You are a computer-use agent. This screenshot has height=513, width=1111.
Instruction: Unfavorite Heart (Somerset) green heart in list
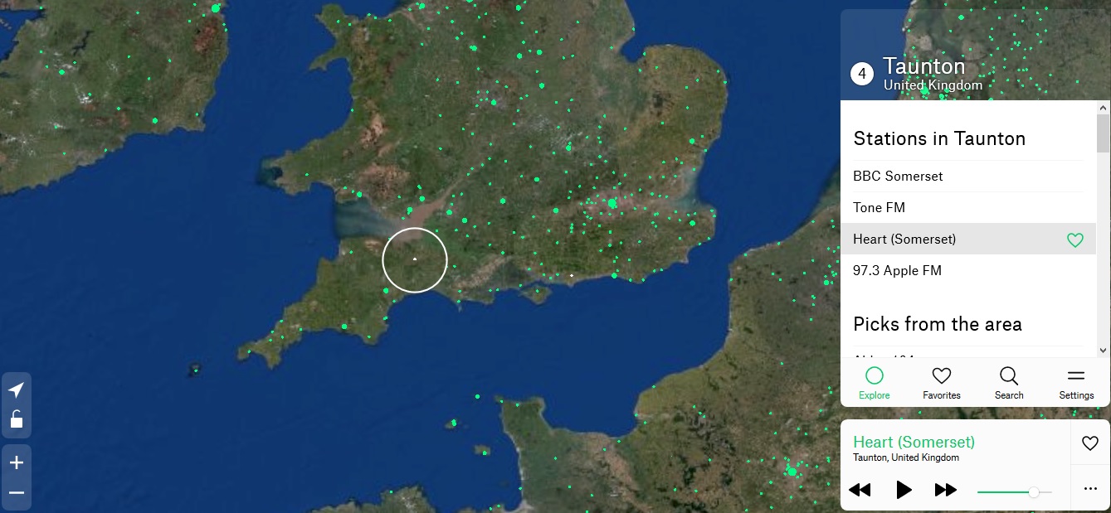pos(1075,240)
